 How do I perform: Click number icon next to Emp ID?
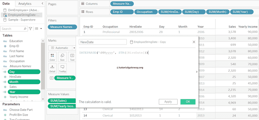[5, 46]
